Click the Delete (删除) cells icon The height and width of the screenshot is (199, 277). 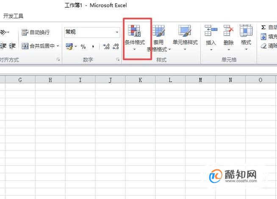click(x=228, y=30)
